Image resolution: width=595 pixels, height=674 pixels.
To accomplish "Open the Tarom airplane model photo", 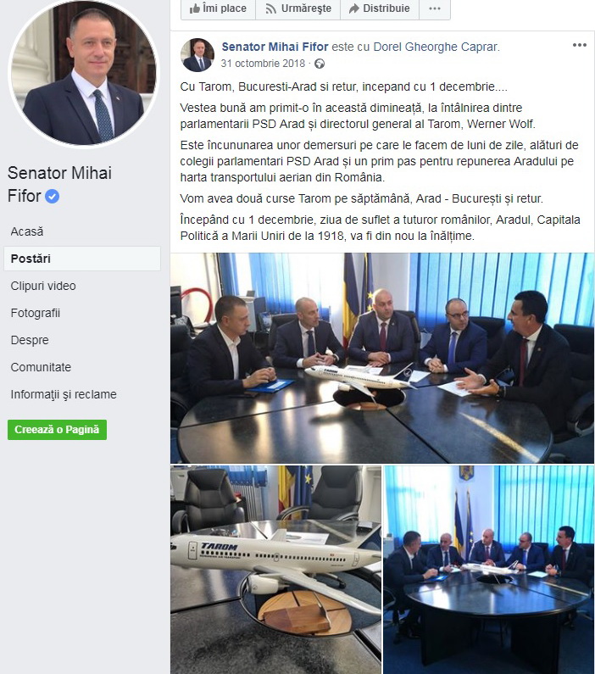I will pos(275,570).
